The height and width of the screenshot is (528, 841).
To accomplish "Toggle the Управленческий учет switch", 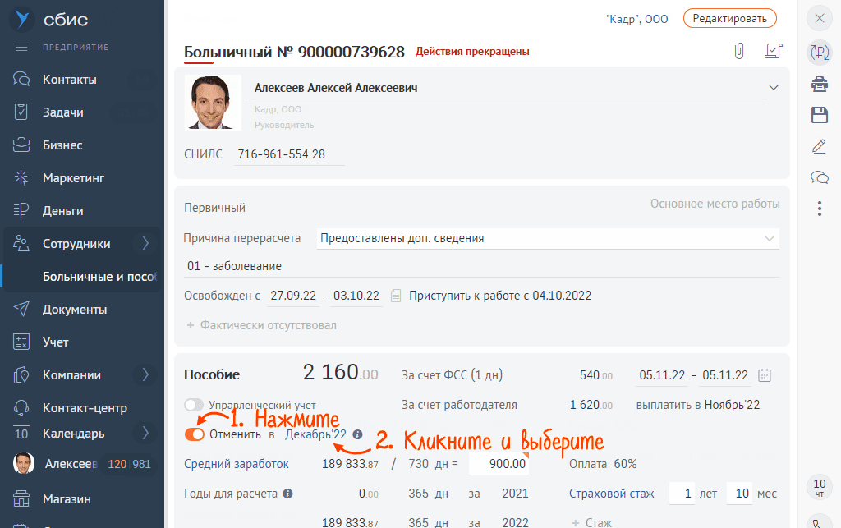I will click(194, 405).
